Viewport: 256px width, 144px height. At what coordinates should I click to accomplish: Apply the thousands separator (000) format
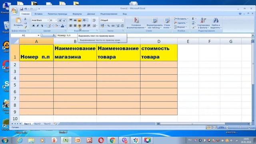(x=113, y=26)
